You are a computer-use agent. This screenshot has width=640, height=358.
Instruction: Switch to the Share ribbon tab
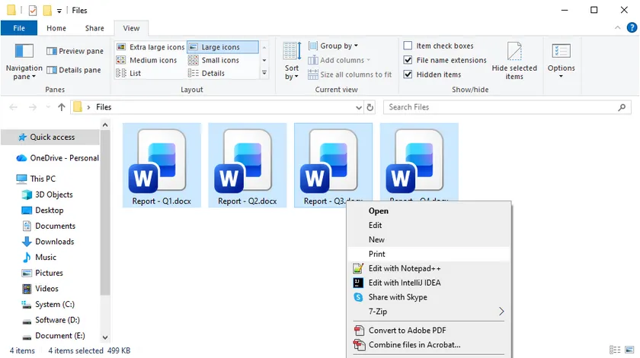[x=94, y=28]
